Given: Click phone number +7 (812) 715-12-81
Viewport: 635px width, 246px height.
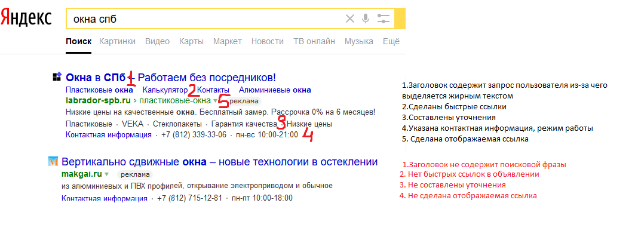Looking at the screenshot, I should click(x=189, y=198).
